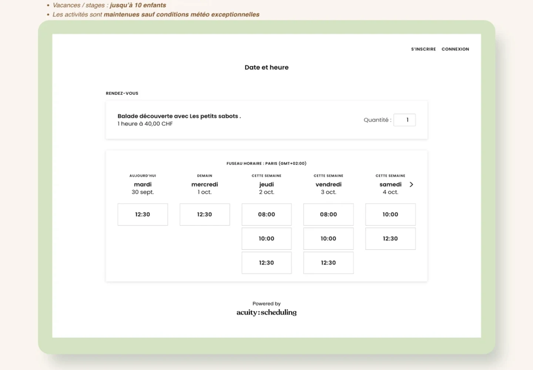Click the "Quantité :" label
Image resolution: width=533 pixels, height=370 pixels.
[378, 120]
